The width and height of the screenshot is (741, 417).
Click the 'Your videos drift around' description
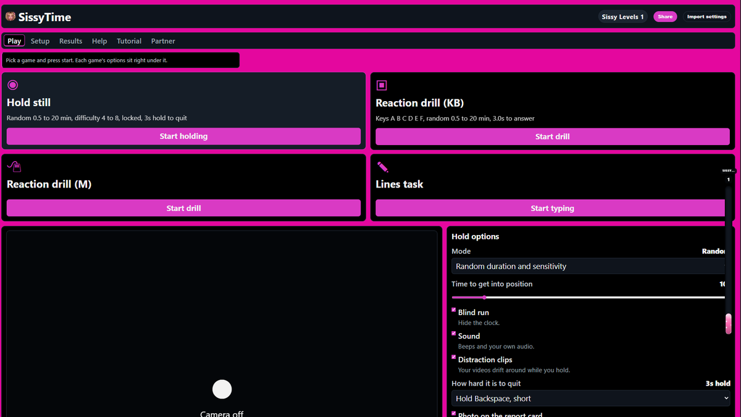tap(514, 370)
